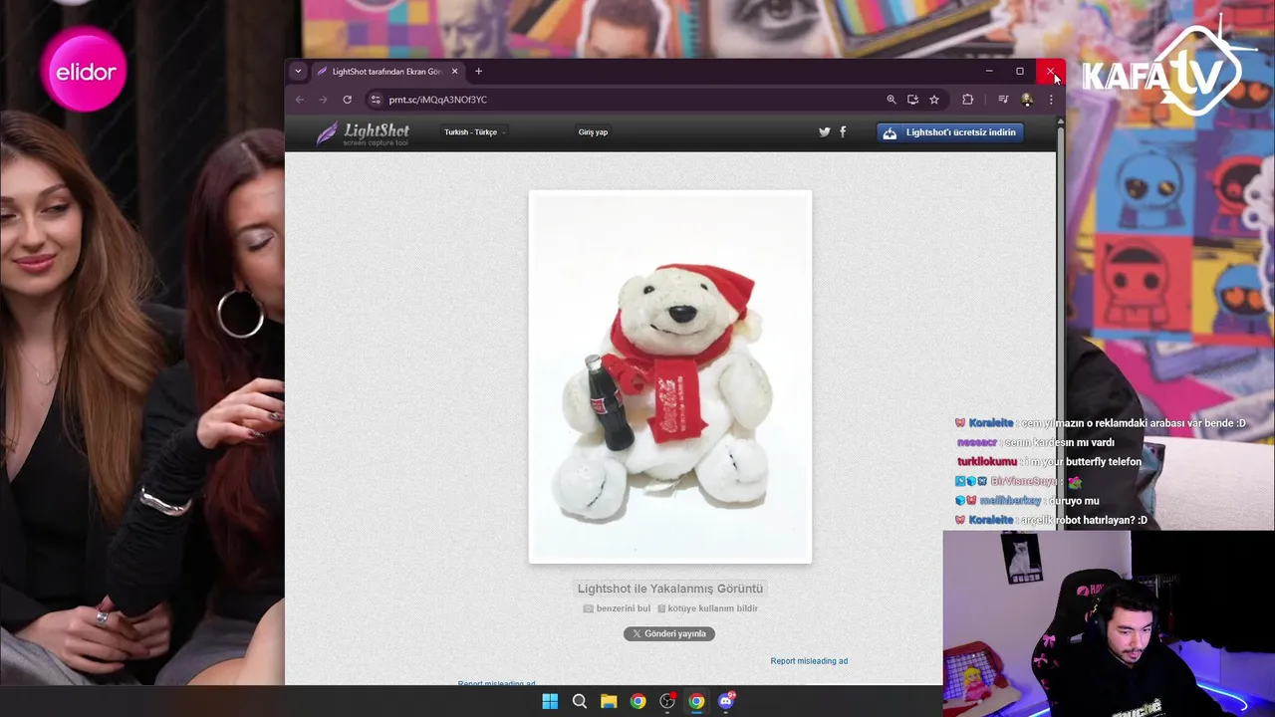
Task: Click the install/cast screen icon in address bar
Action: click(912, 100)
